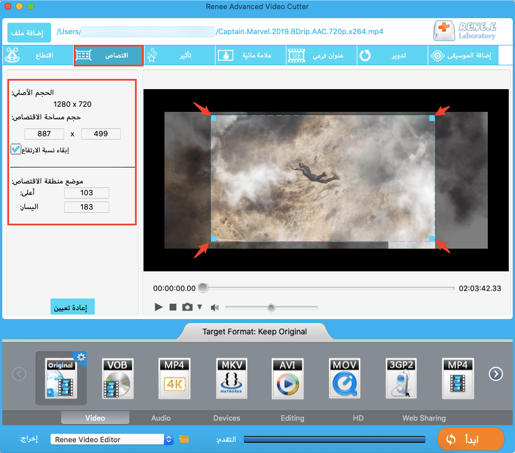
Task: Open the Effects stars icon
Action: coord(152,55)
